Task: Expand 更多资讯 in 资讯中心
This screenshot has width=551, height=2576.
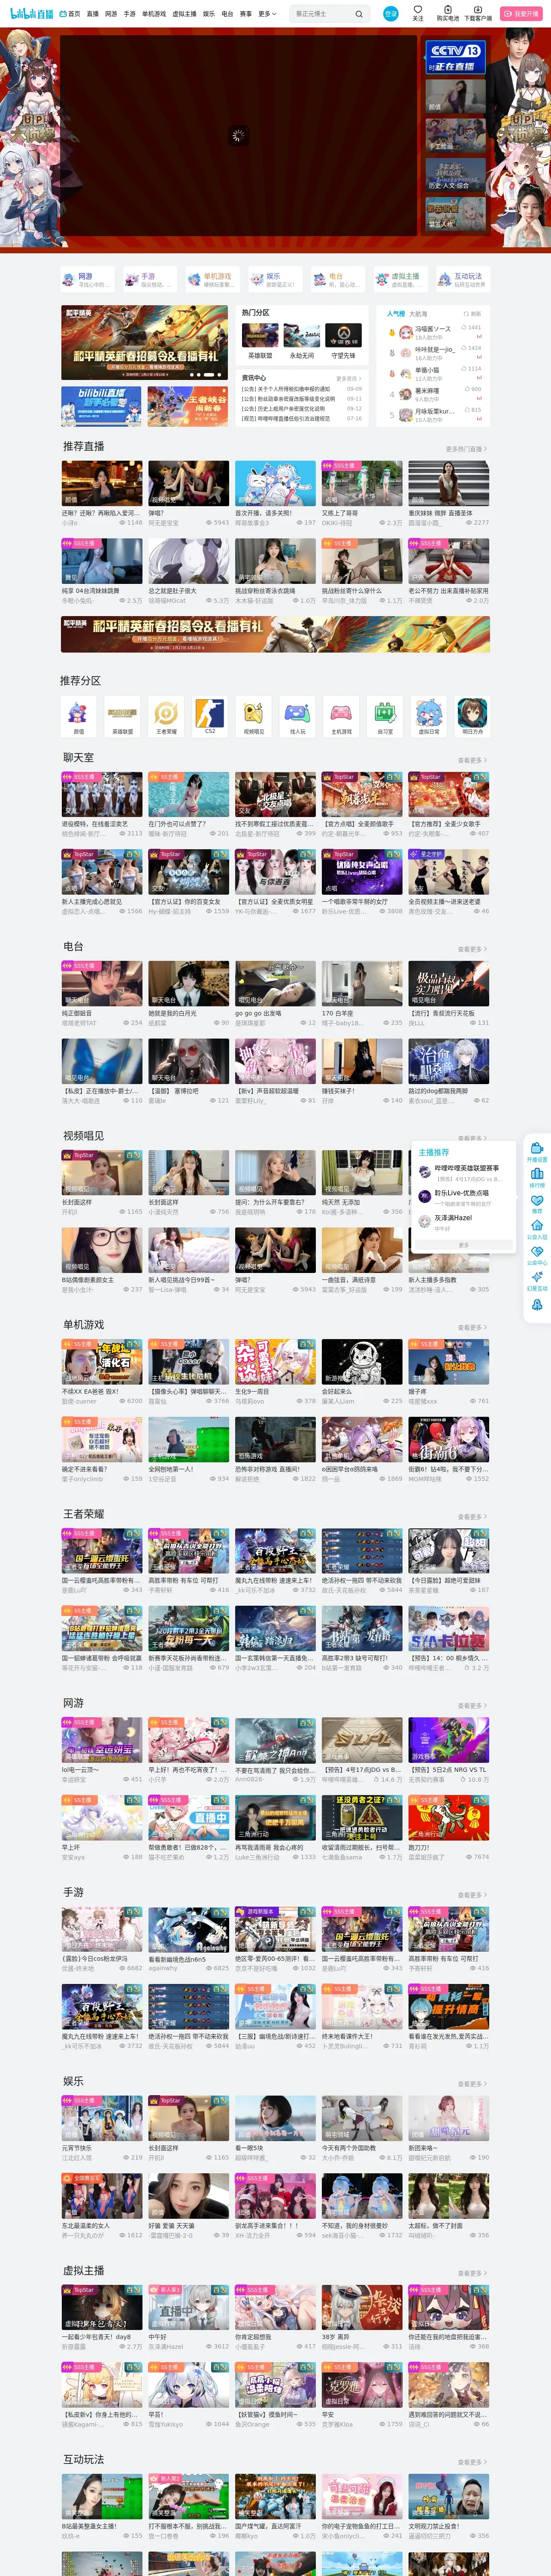Action: [349, 379]
